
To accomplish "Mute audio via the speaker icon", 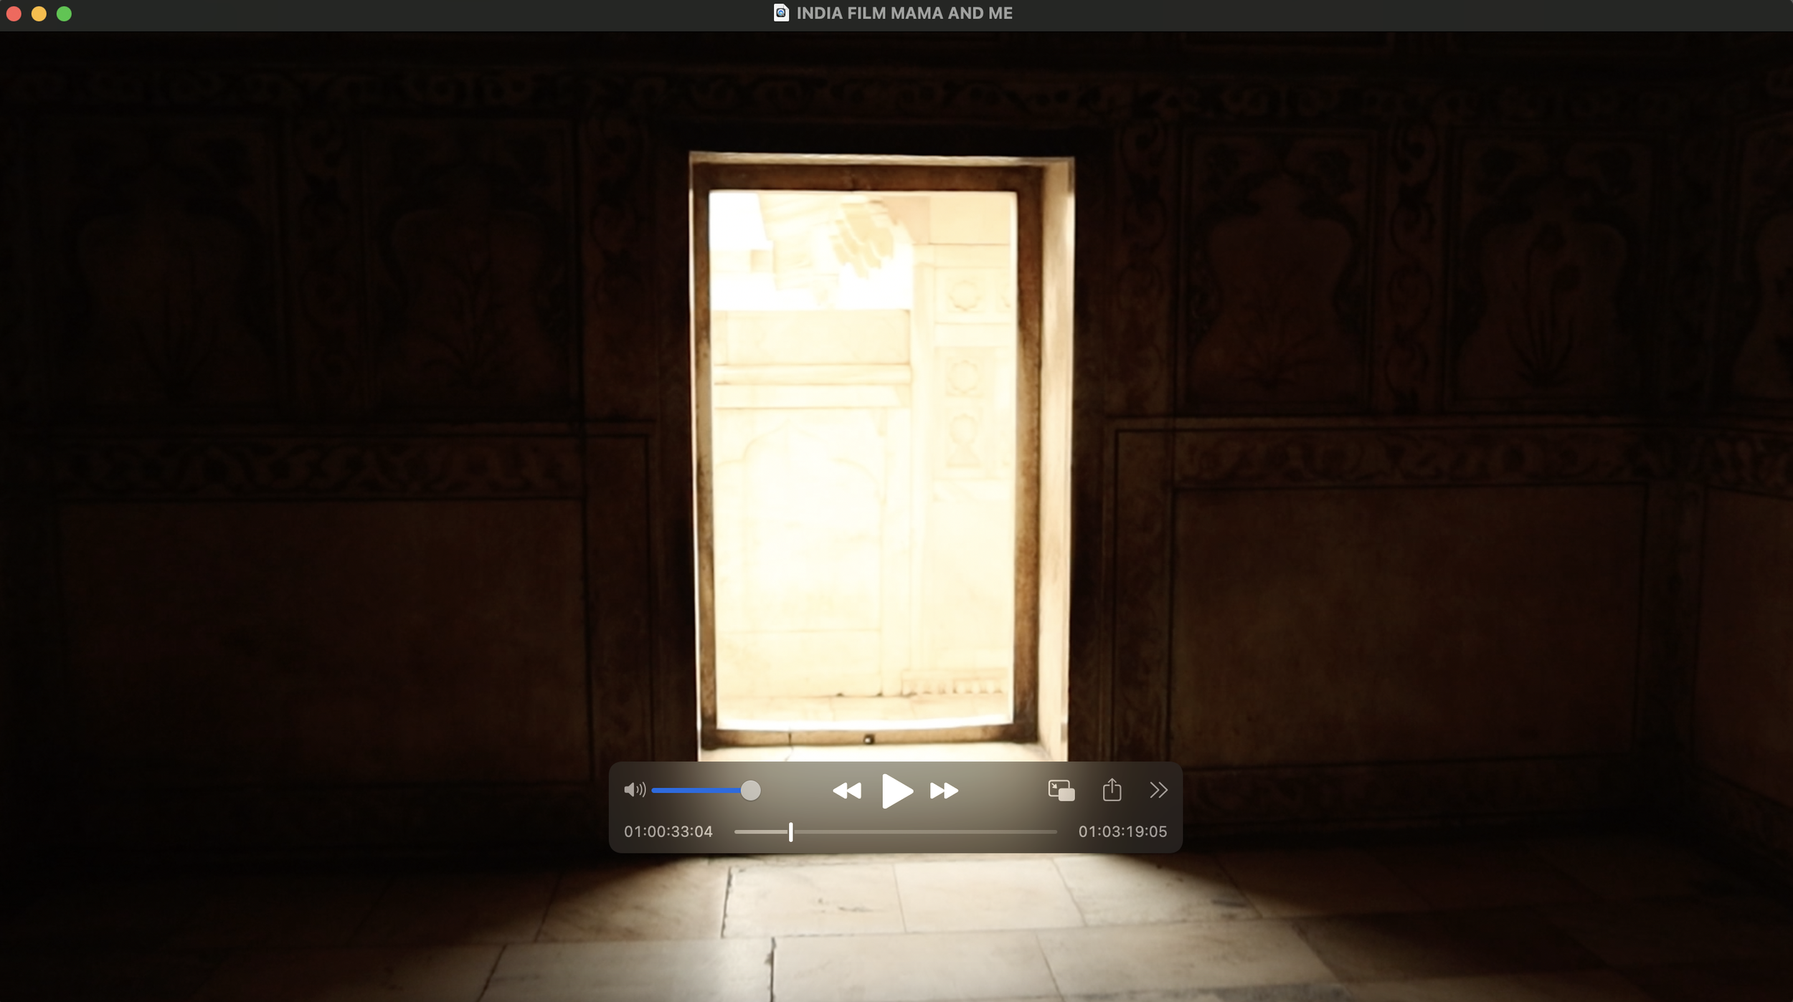I will [634, 790].
